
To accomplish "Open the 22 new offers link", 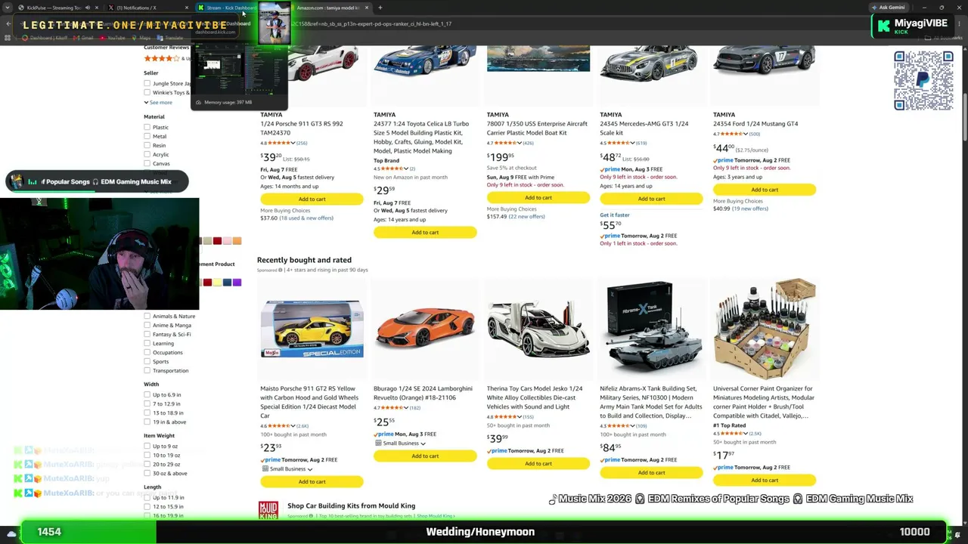I will point(526,217).
